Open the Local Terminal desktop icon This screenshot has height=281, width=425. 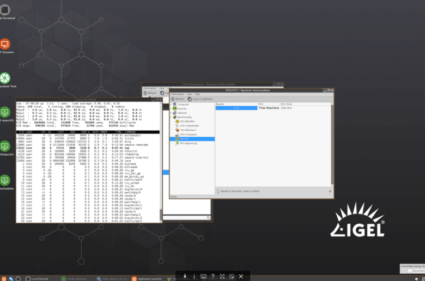point(5,10)
